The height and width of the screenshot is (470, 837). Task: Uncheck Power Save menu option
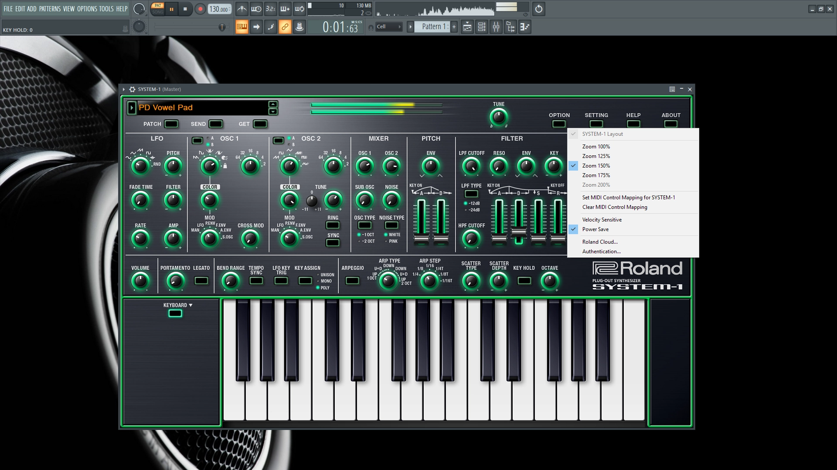[x=633, y=229]
